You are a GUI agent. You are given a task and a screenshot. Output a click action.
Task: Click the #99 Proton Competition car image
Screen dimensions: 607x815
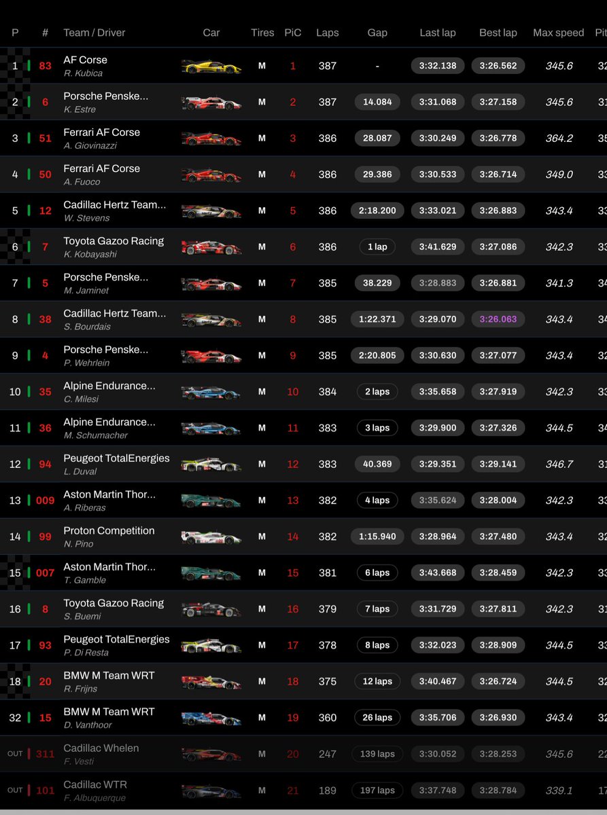coord(211,537)
